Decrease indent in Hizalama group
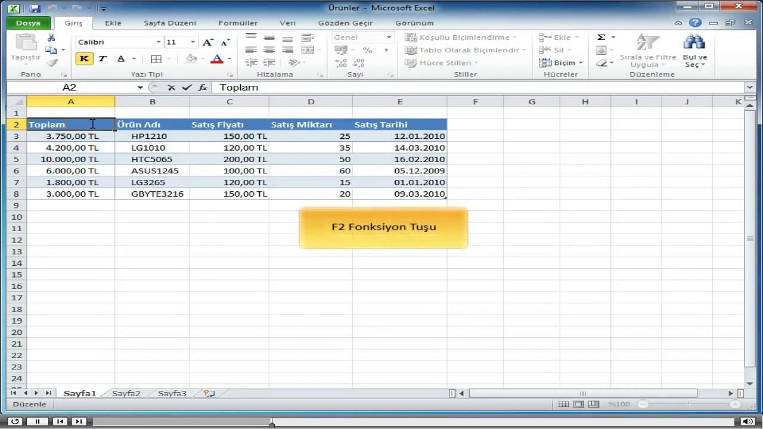 click(251, 63)
